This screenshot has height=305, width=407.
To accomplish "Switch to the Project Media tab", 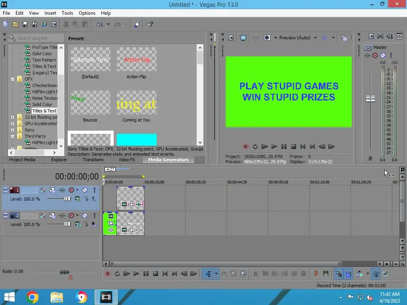I will pyautogui.click(x=22, y=160).
